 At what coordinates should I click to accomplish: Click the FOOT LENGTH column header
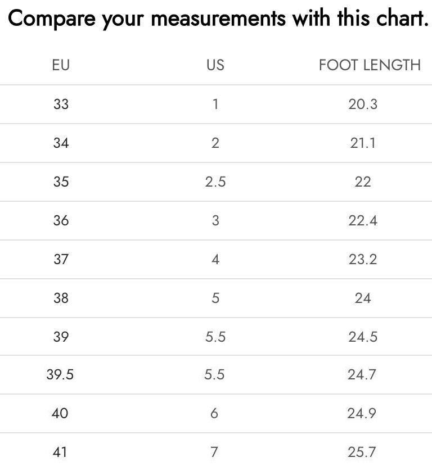point(370,65)
